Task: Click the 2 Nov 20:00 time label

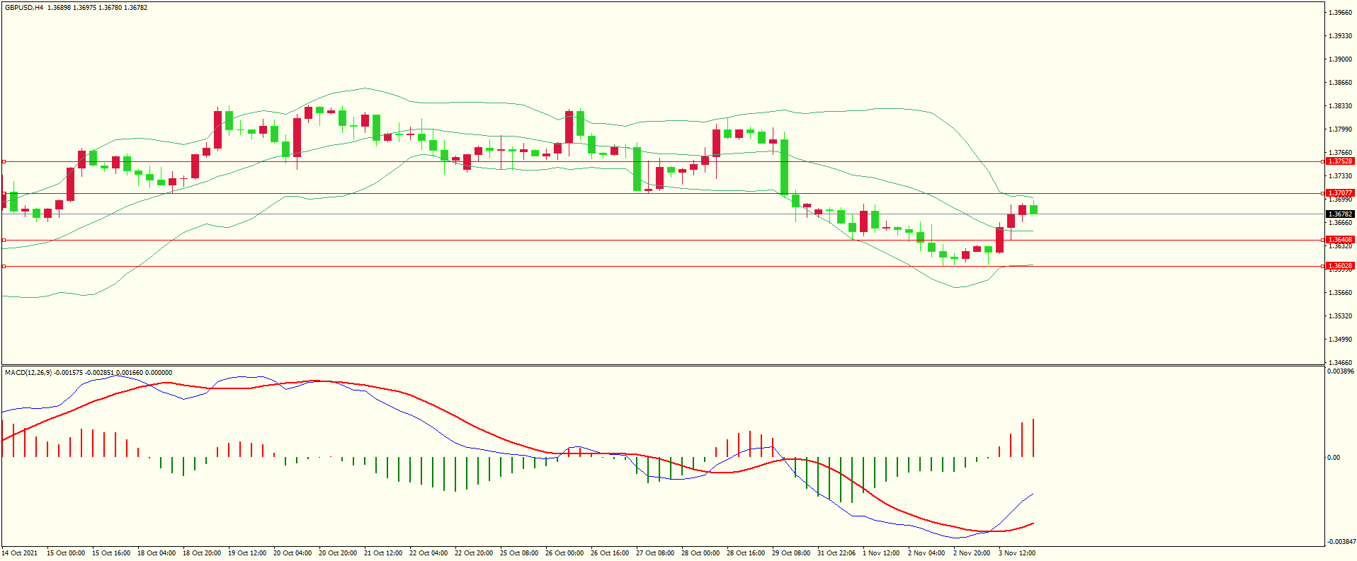Action: (x=972, y=553)
